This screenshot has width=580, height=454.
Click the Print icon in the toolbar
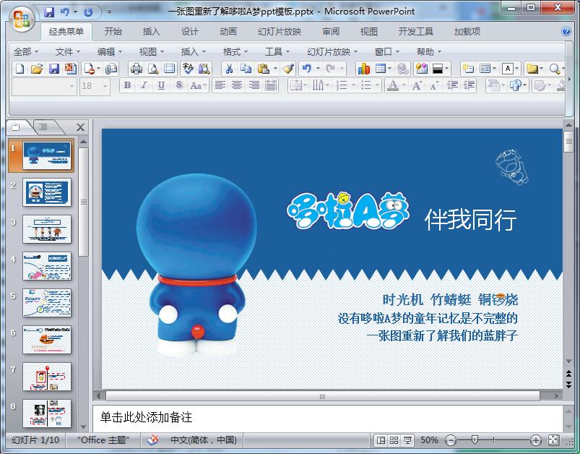(137, 69)
